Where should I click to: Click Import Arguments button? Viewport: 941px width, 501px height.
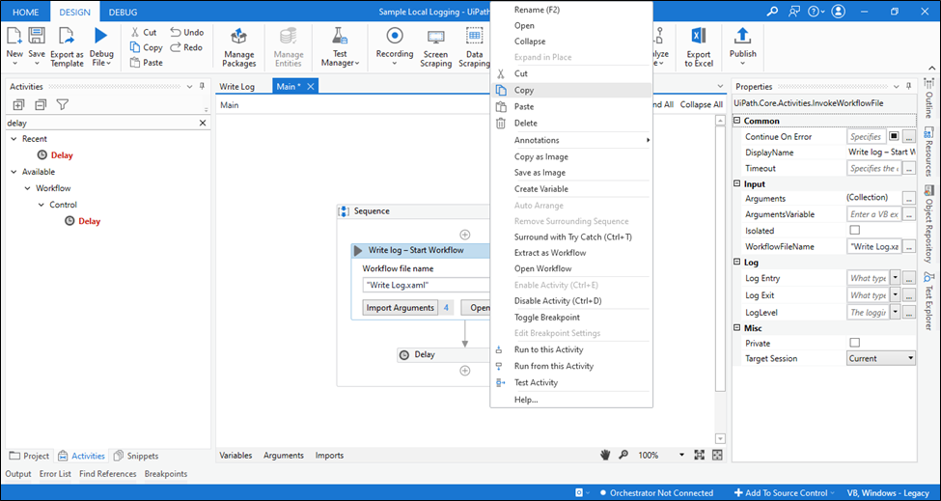[x=401, y=308]
